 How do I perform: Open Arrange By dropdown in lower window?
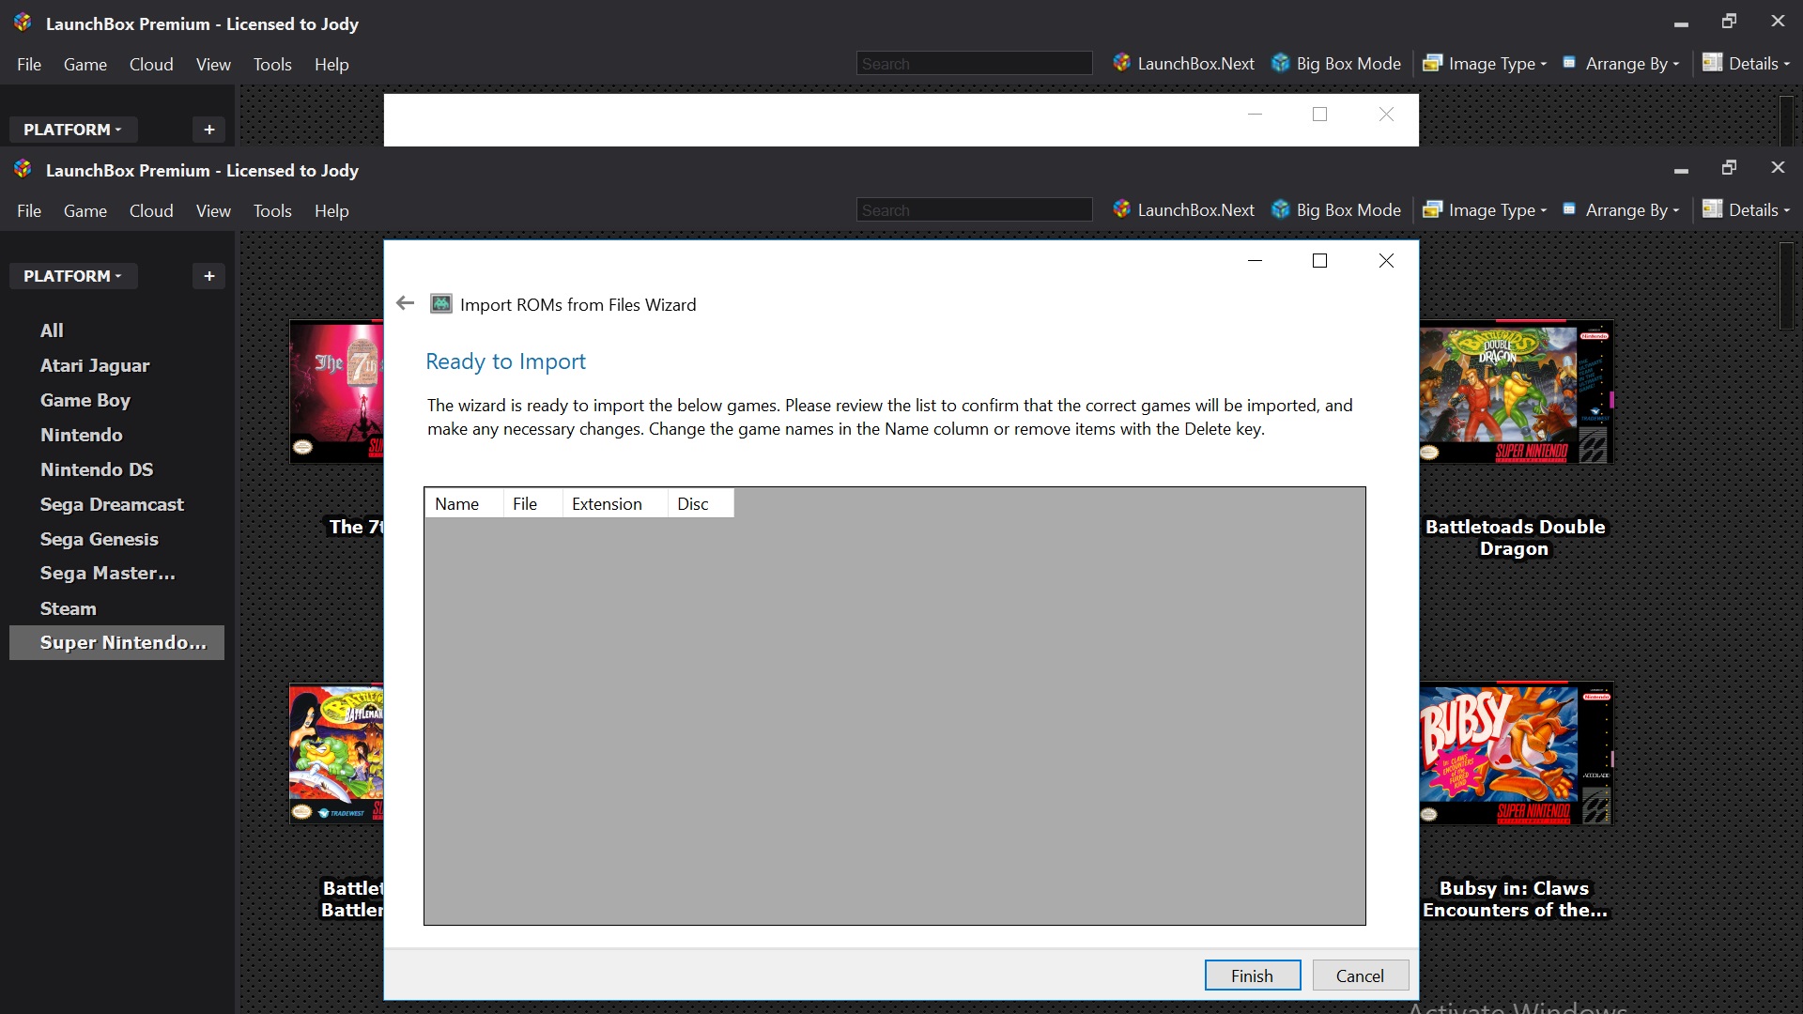(x=1621, y=210)
